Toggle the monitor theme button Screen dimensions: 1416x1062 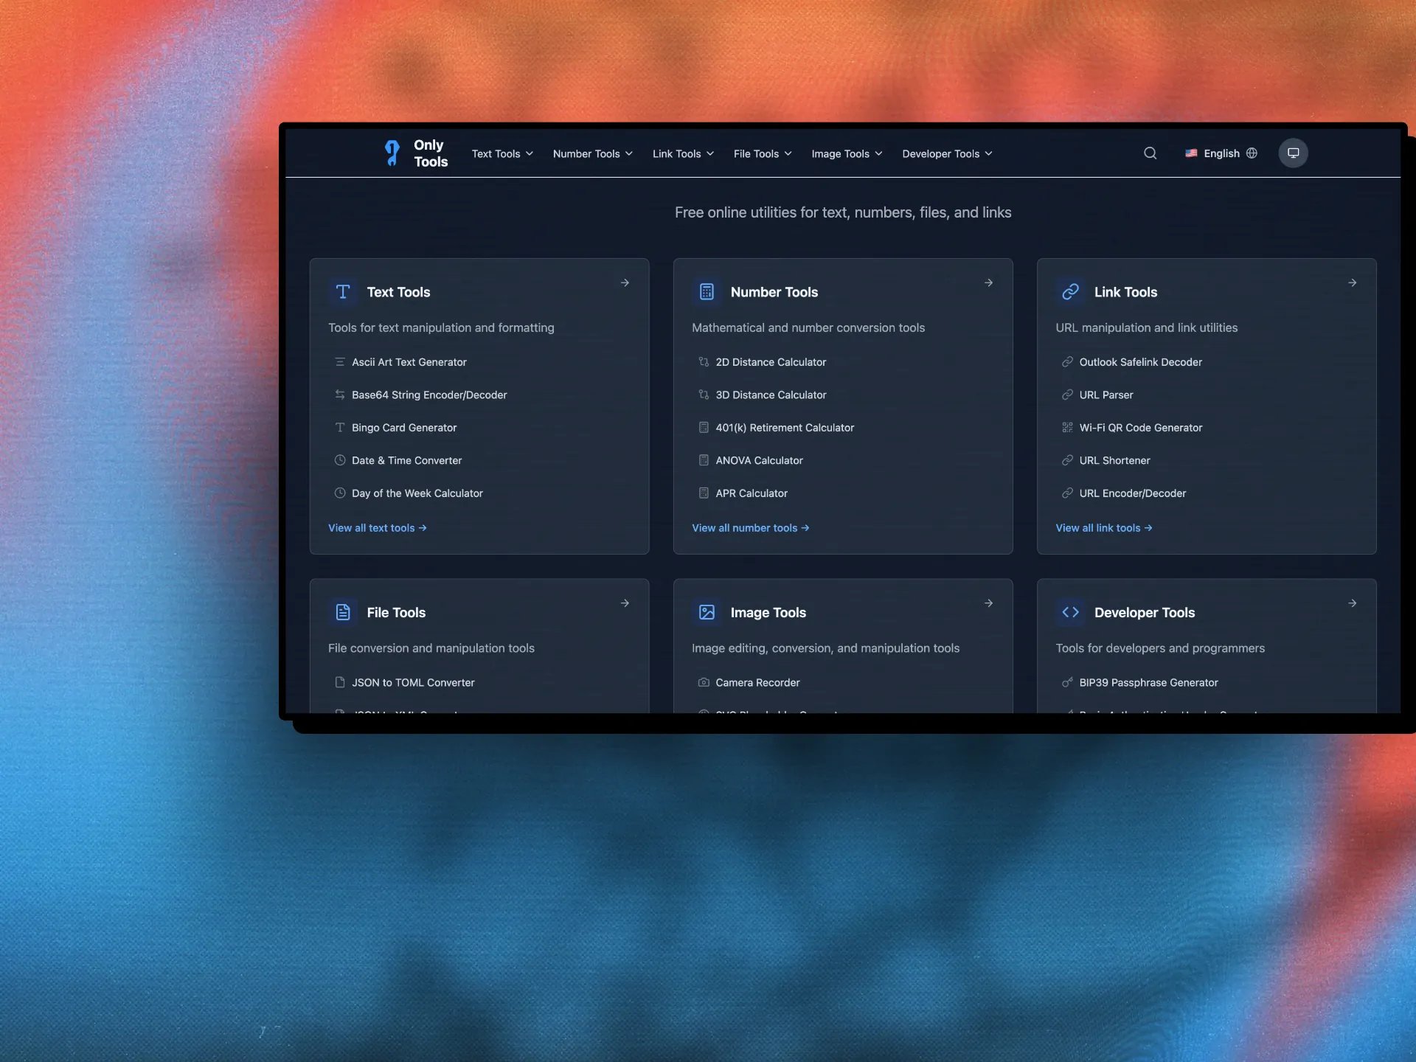tap(1293, 153)
